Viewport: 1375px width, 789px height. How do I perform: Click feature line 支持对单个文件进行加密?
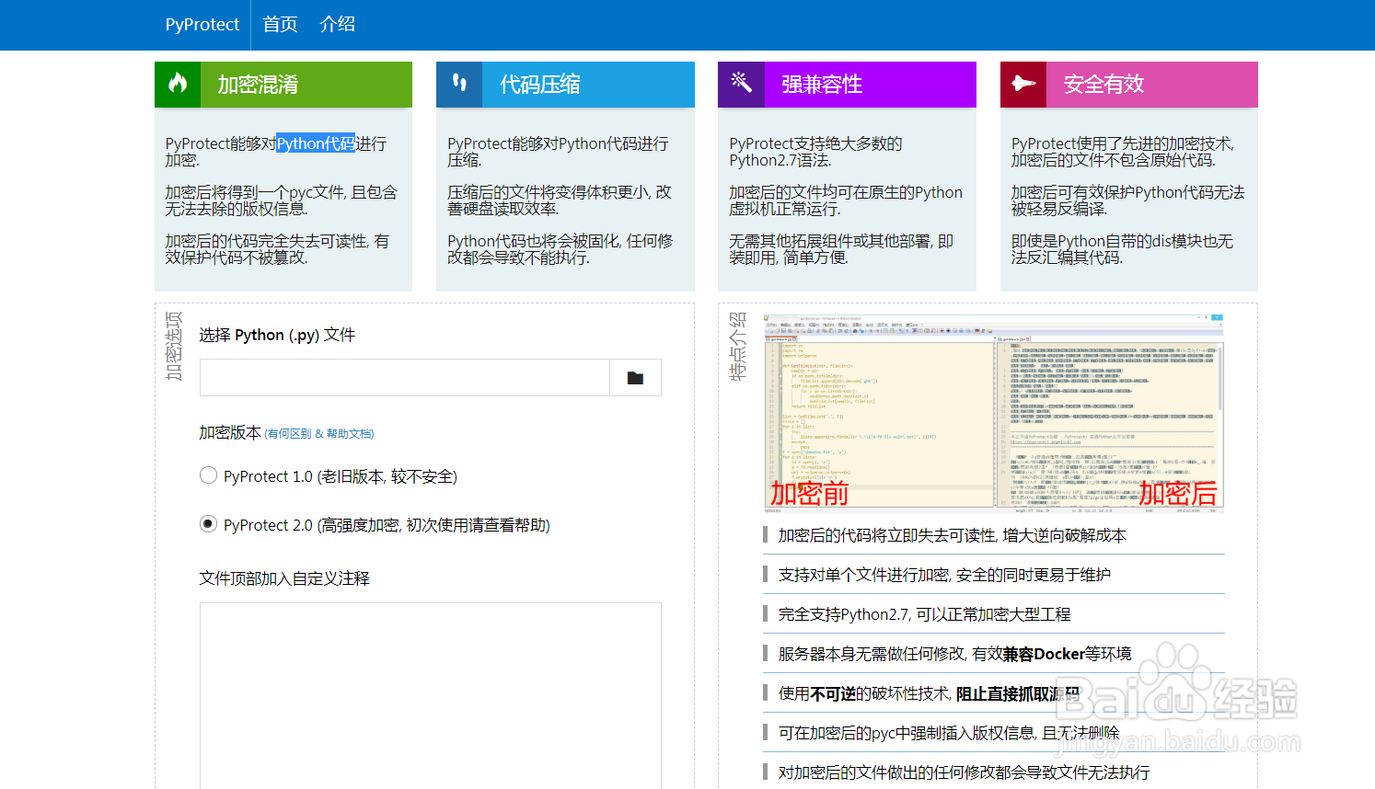pyautogui.click(x=944, y=575)
